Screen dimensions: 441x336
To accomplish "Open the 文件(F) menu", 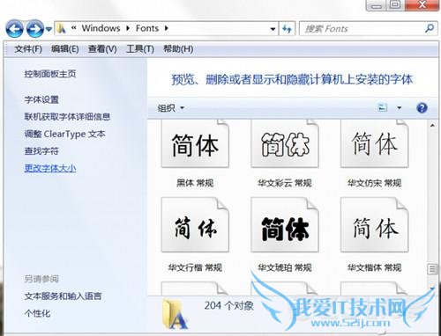I will (x=28, y=49).
